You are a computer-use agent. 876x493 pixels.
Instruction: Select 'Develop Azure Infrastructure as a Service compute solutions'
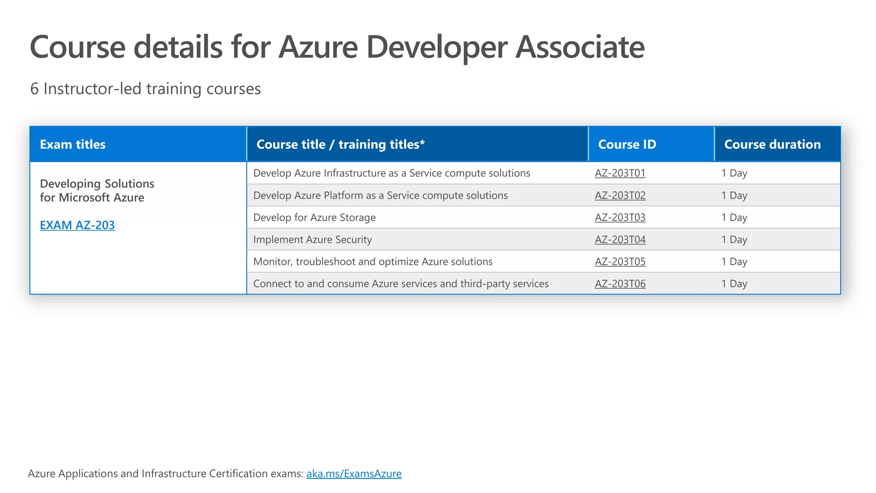coord(392,173)
